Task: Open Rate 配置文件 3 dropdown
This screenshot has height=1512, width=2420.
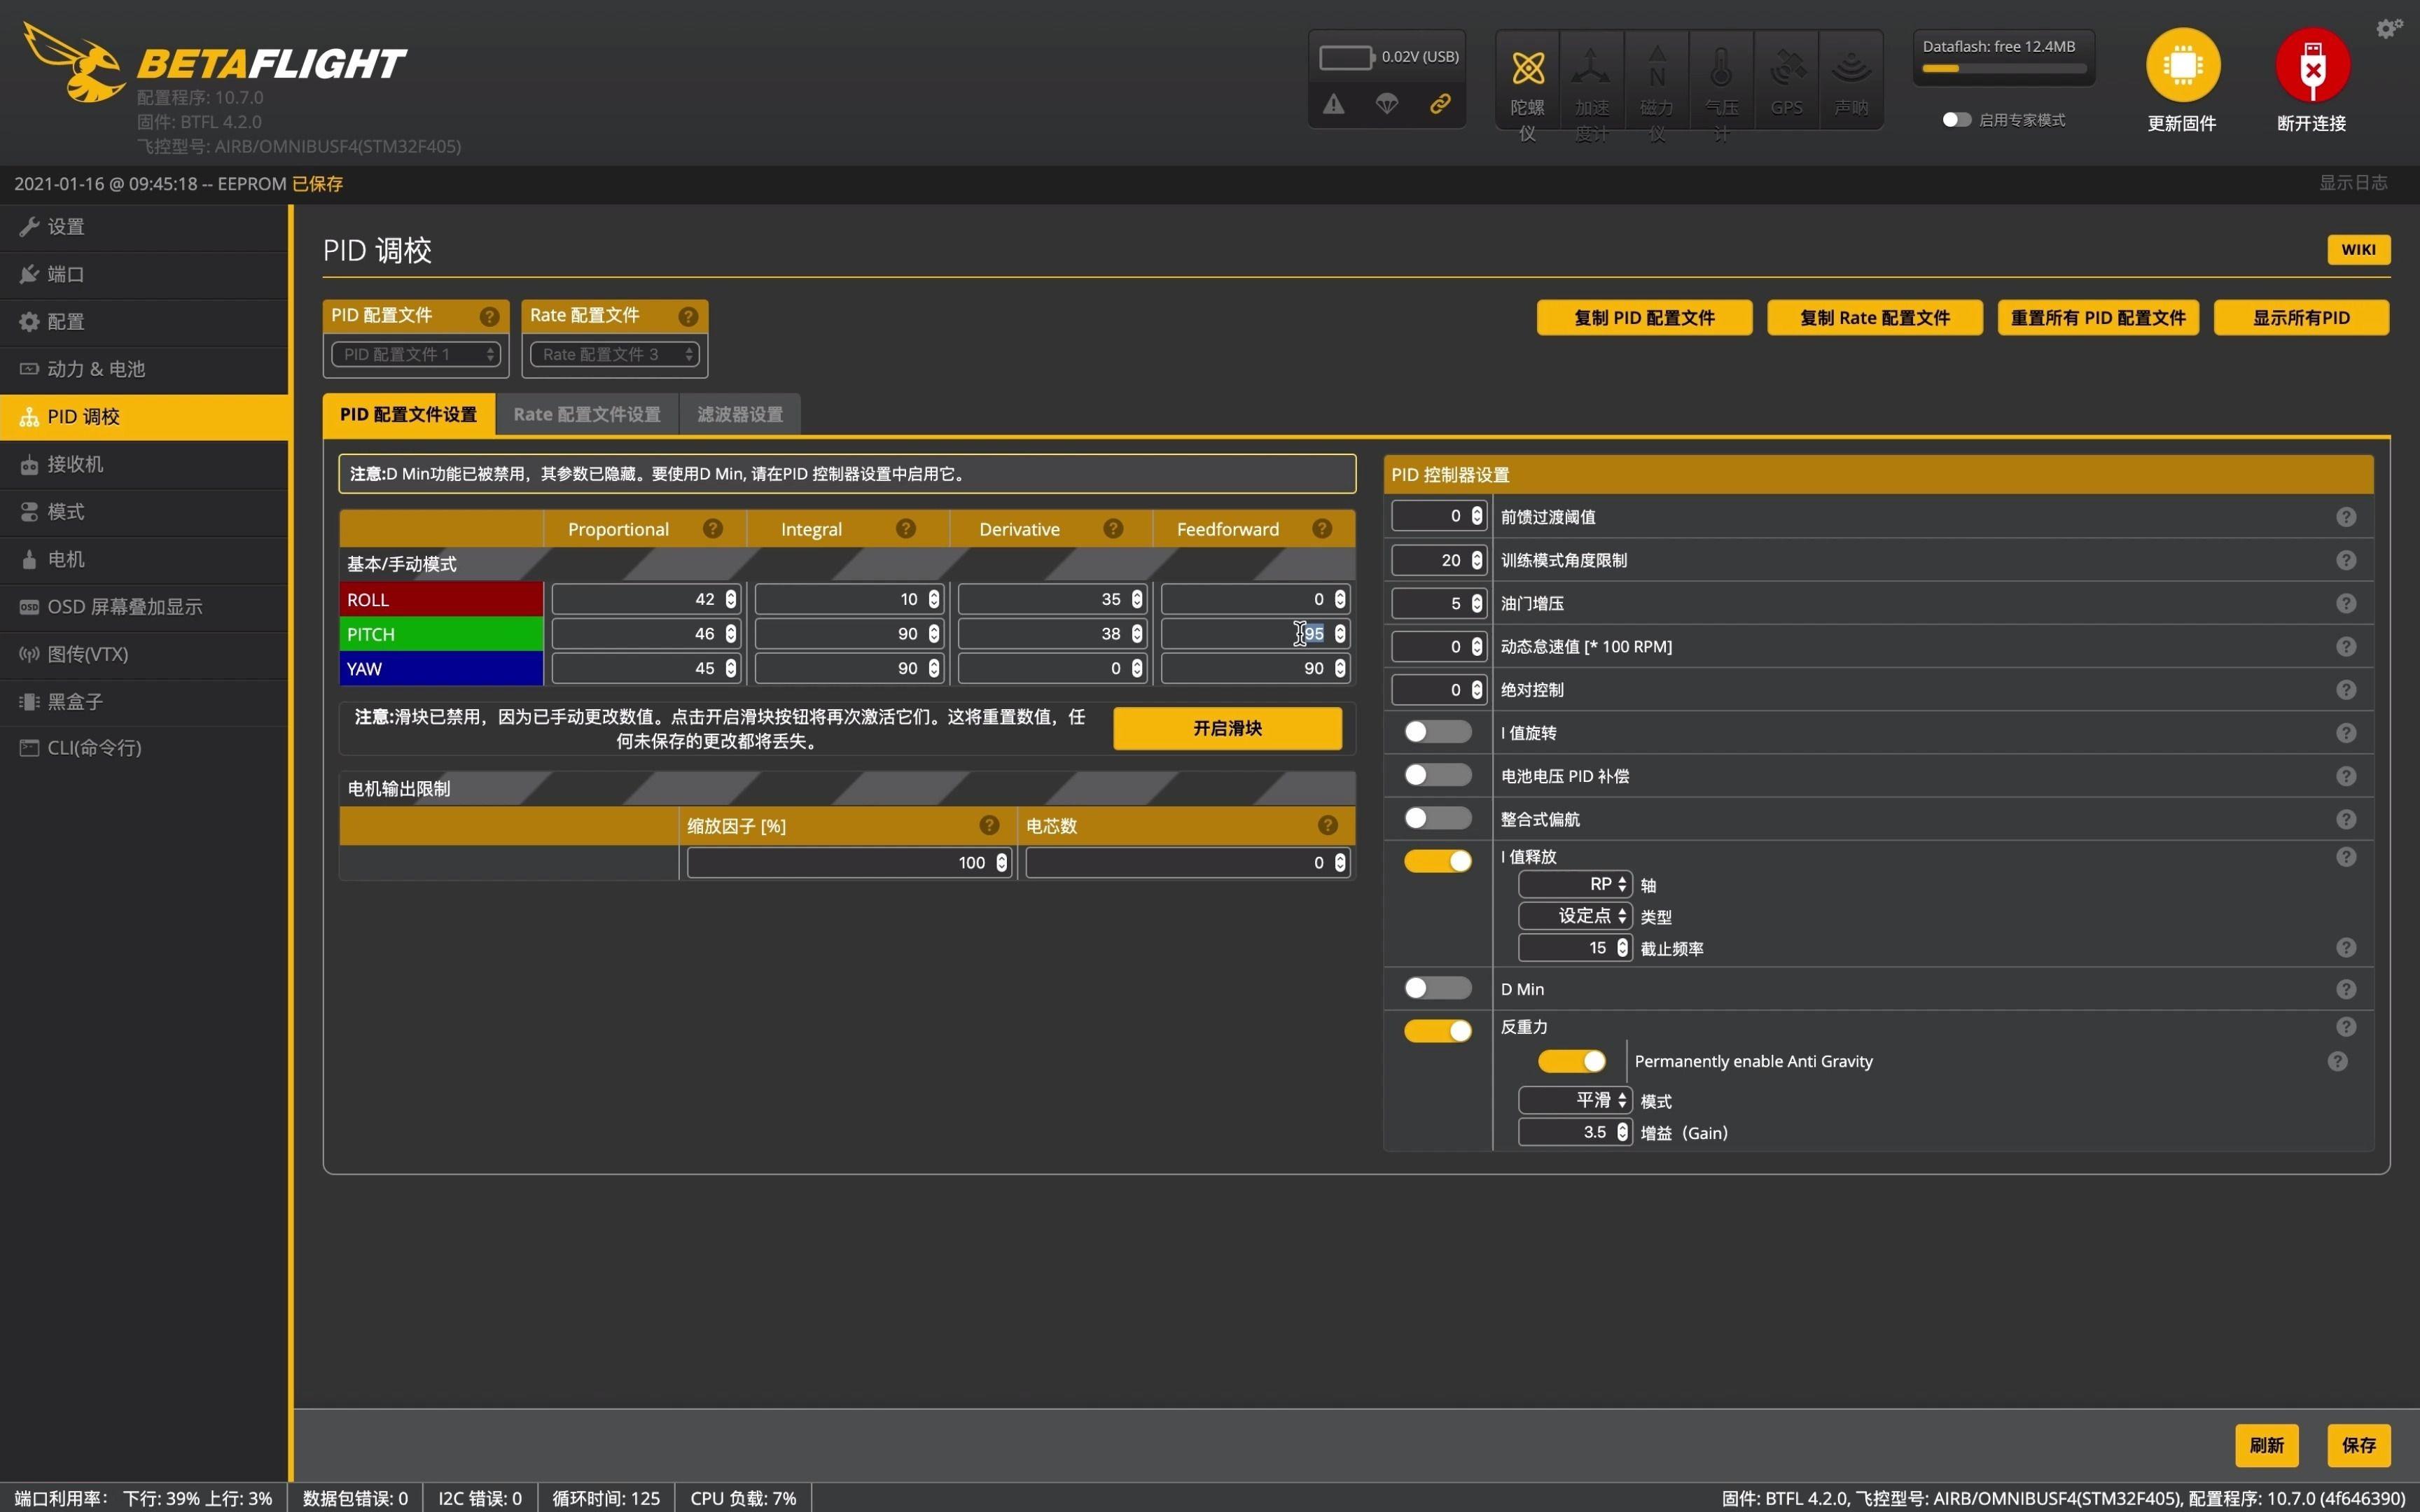Action: pyautogui.click(x=615, y=354)
